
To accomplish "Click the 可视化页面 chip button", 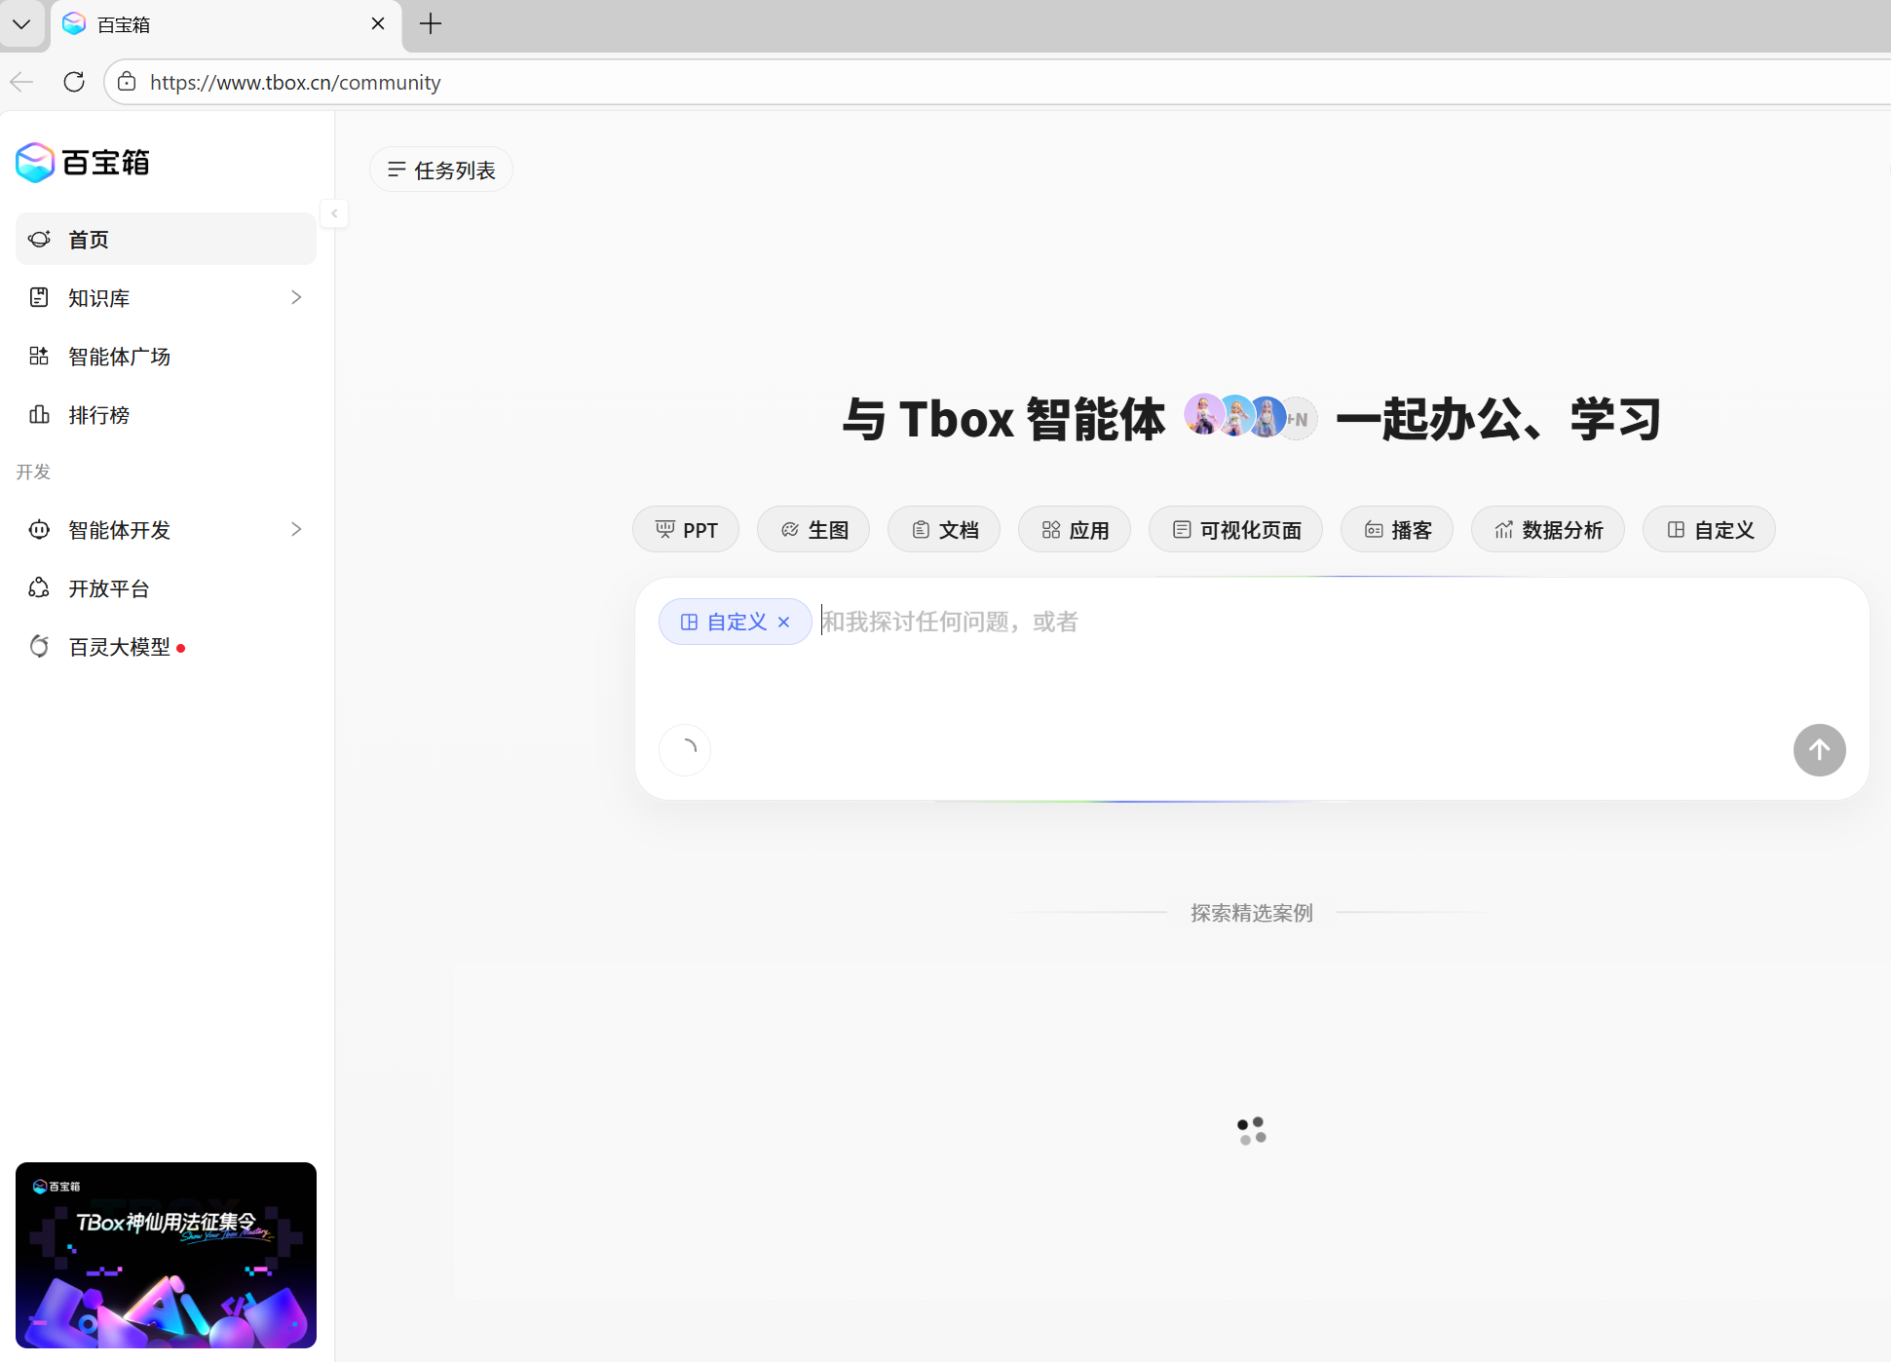I will (1235, 530).
